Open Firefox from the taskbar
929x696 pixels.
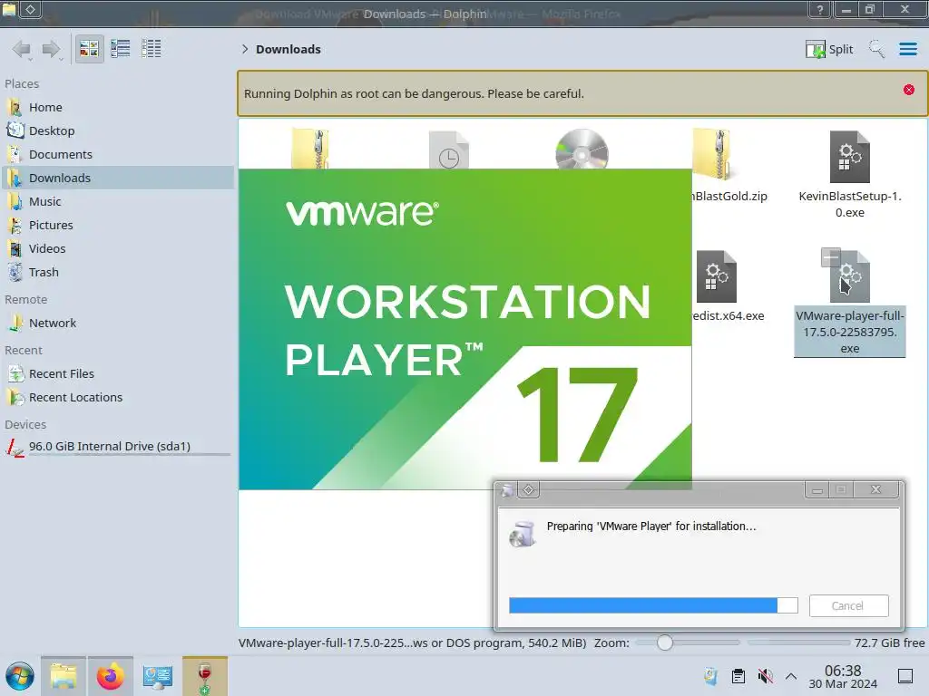110,676
